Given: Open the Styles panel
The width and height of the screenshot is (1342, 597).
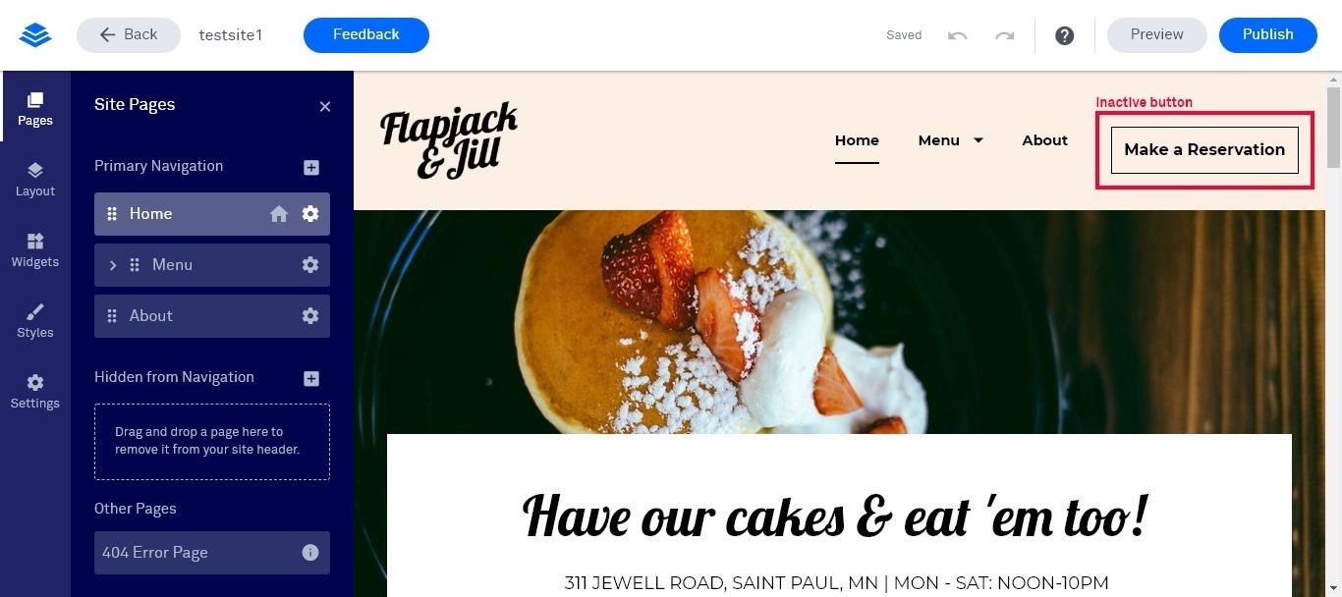Looking at the screenshot, I should [35, 320].
